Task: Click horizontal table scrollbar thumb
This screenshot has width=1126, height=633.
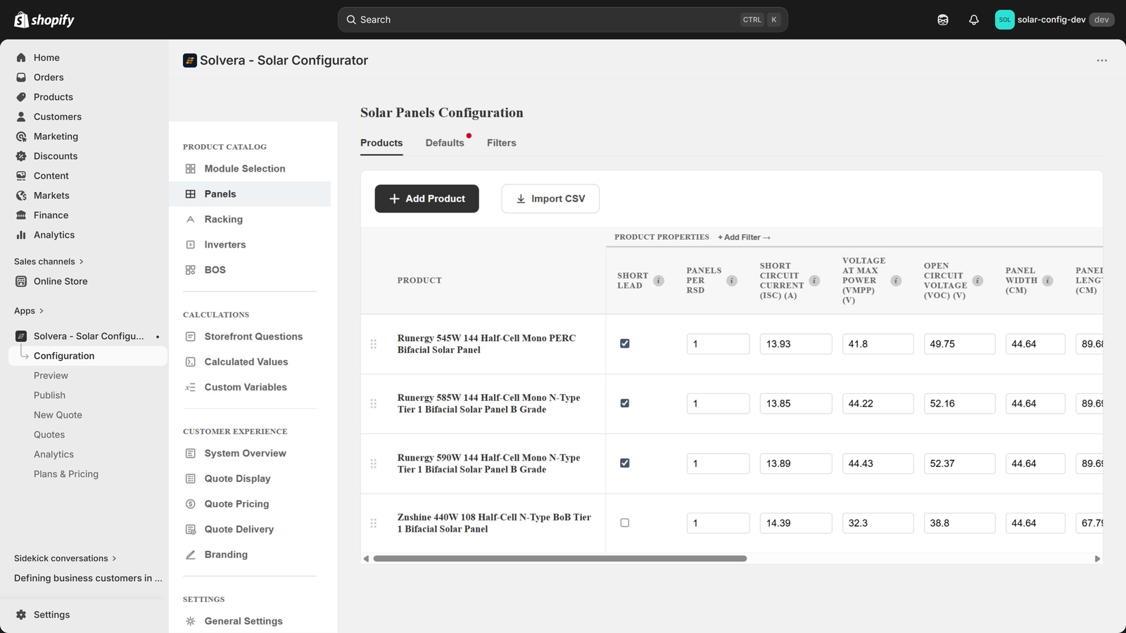Action: [x=560, y=558]
